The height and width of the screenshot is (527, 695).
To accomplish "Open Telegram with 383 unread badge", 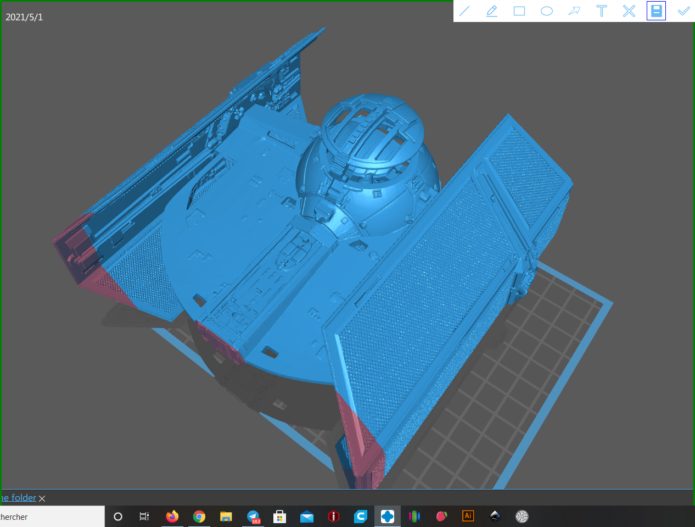I will point(253,517).
